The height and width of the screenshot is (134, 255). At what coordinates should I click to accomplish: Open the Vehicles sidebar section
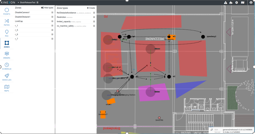(x=6, y=77)
